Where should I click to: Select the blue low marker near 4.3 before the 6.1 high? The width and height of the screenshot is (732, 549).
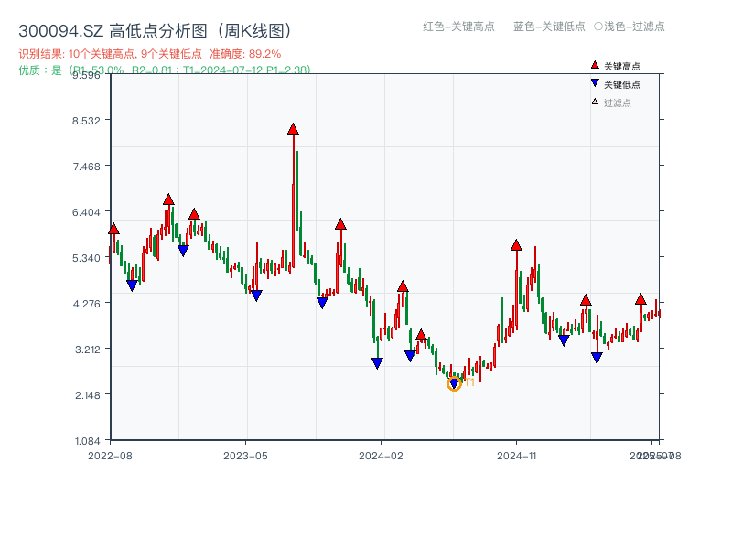(x=322, y=303)
